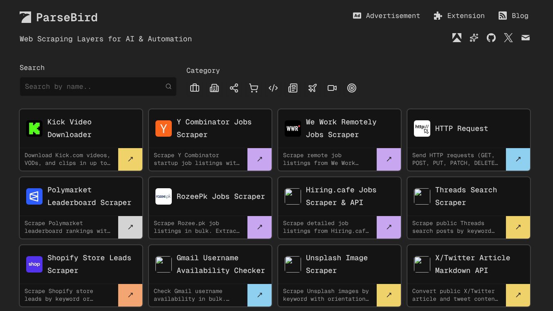Image resolution: width=553 pixels, height=311 pixels.
Task: Filter by the target category icon
Action: click(352, 88)
